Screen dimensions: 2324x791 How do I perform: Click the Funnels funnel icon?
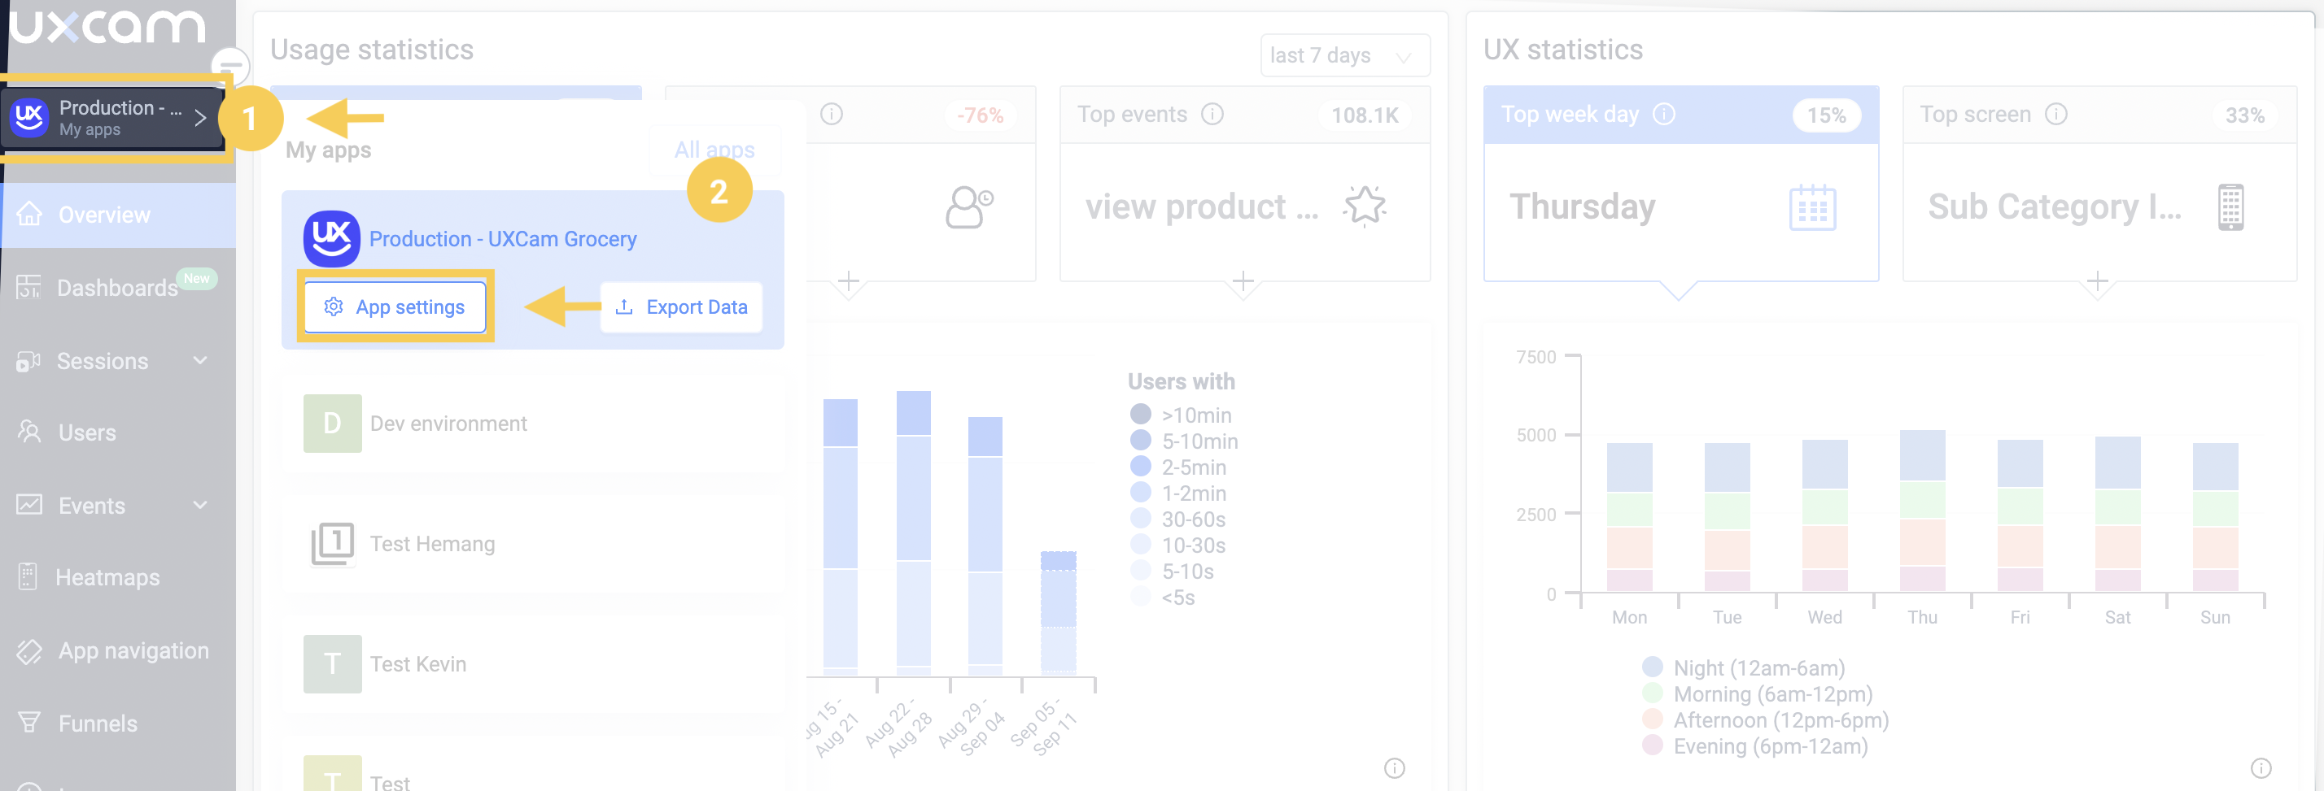[28, 723]
